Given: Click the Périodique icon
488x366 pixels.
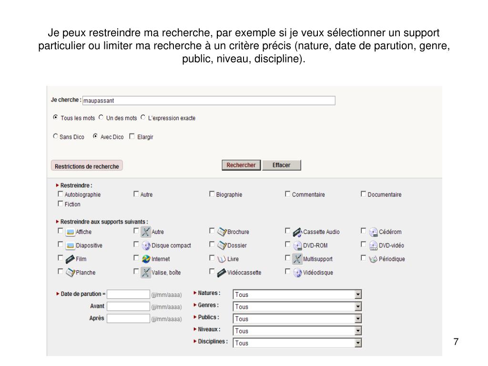Looking at the screenshot, I should pos(373,259).
